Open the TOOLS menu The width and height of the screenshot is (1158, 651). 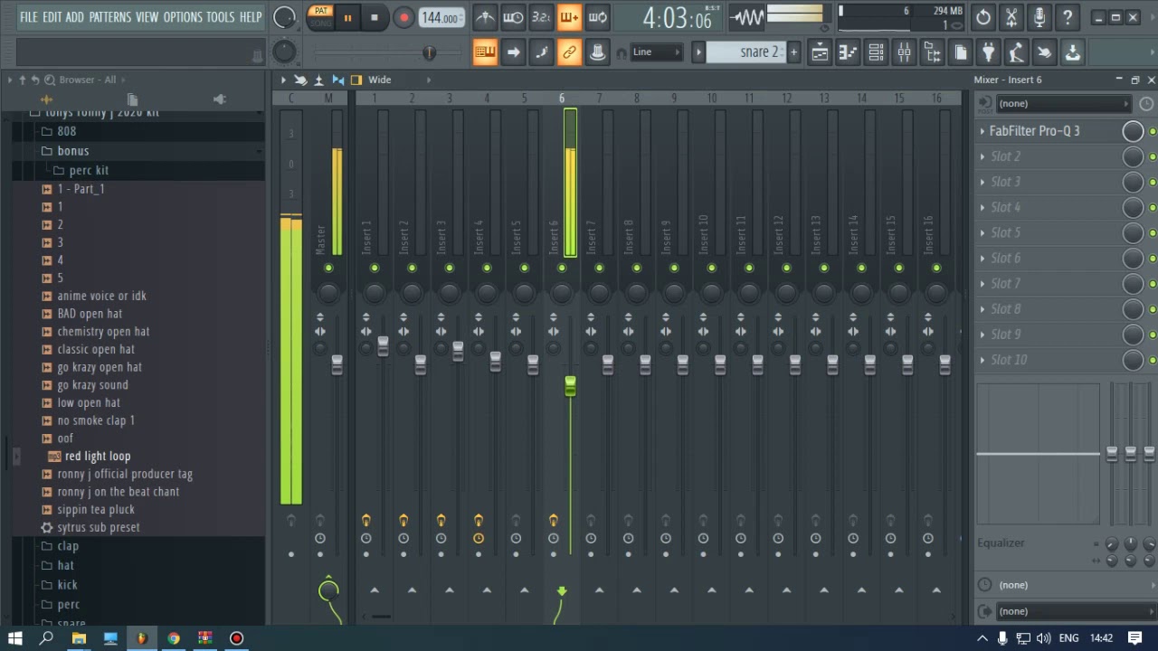221,17
